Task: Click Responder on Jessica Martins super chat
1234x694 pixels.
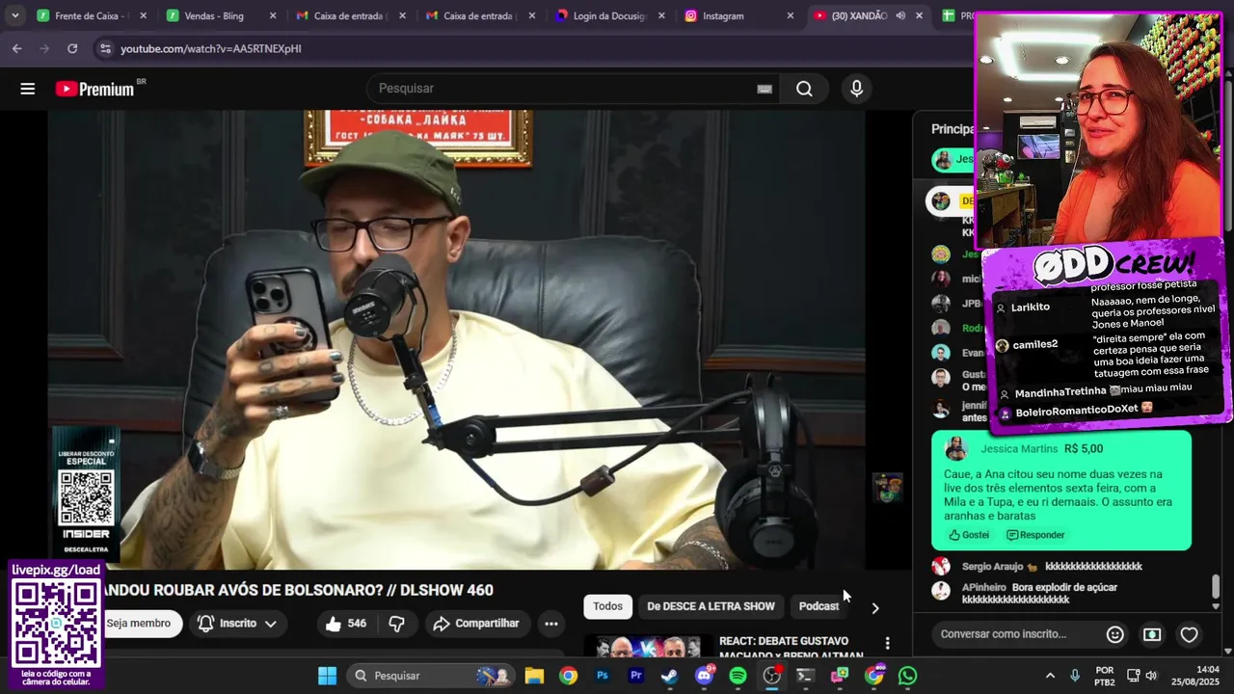Action: (1035, 535)
